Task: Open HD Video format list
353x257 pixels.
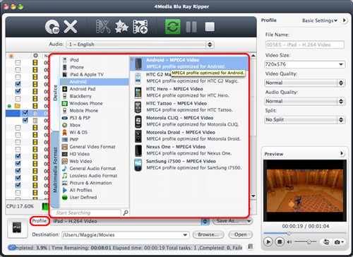Action: [x=94, y=154]
